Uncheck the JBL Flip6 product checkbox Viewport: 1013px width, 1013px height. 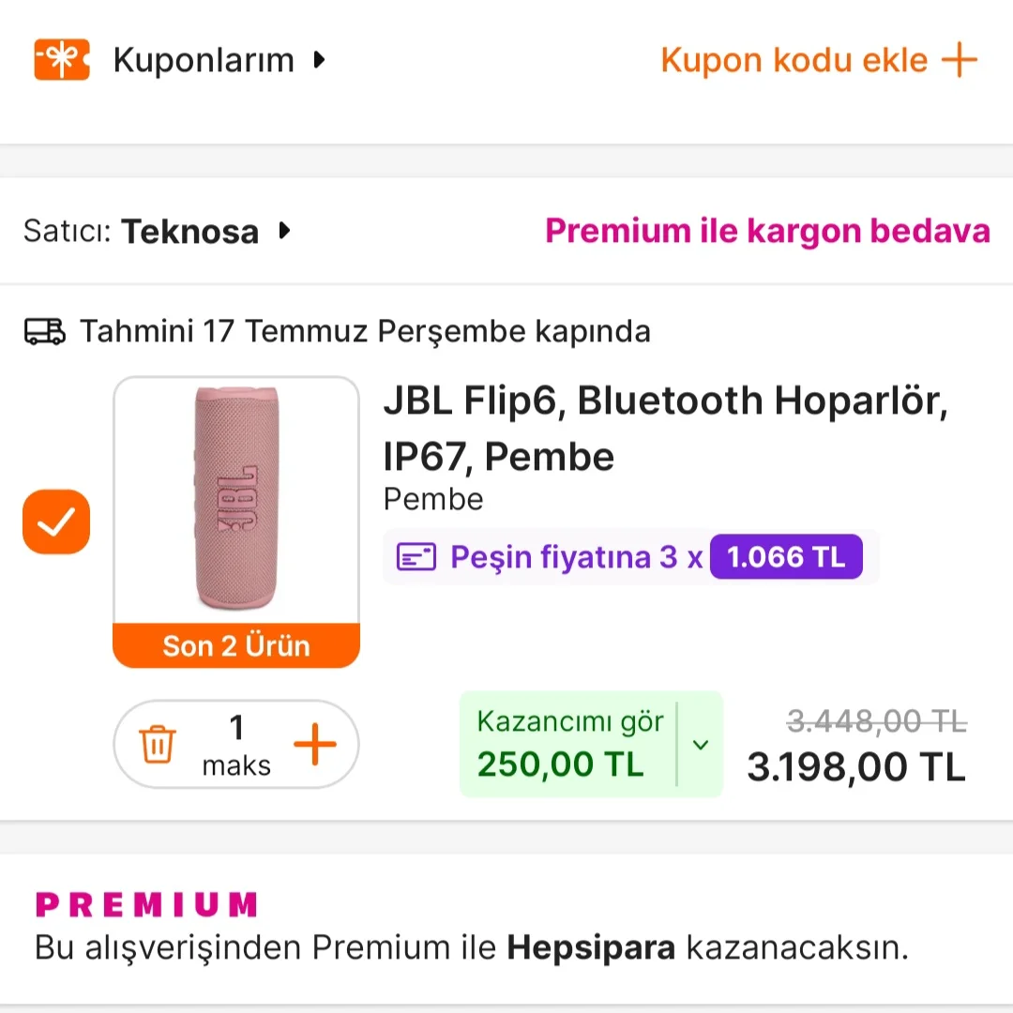[56, 522]
